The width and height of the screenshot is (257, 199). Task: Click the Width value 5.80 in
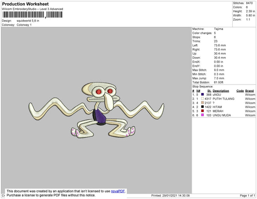(251, 15)
